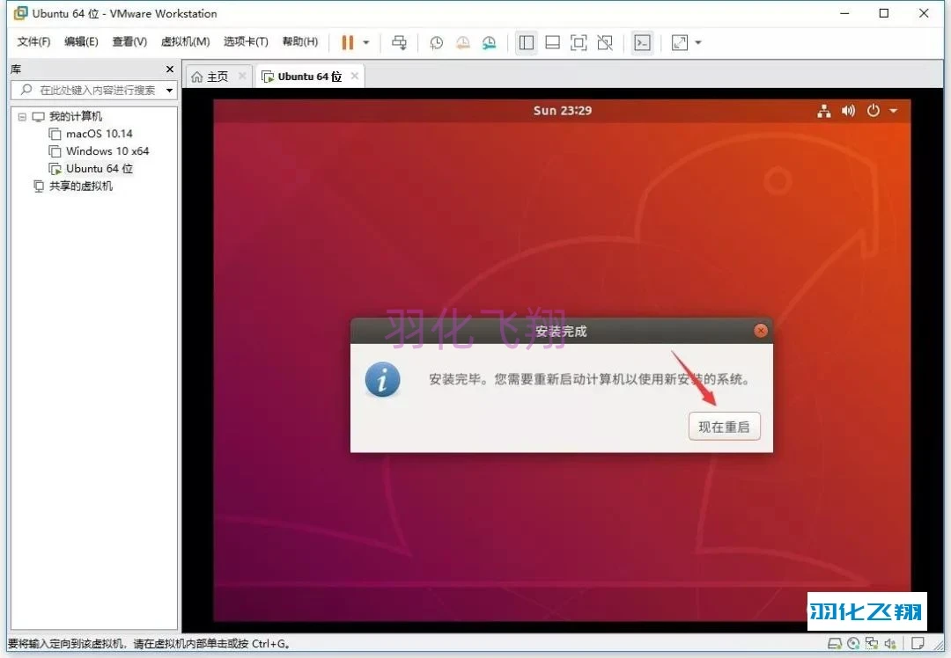Click the VMware Workstation title bar app icon
Viewport: 951px width, 658px height.
20,12
